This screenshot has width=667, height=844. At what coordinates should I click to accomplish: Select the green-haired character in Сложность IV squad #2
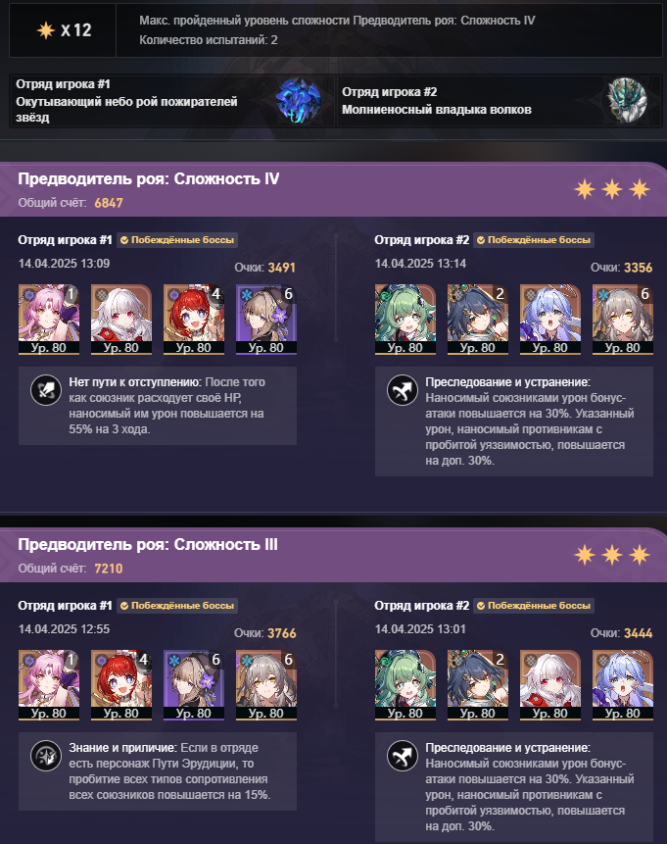[405, 320]
